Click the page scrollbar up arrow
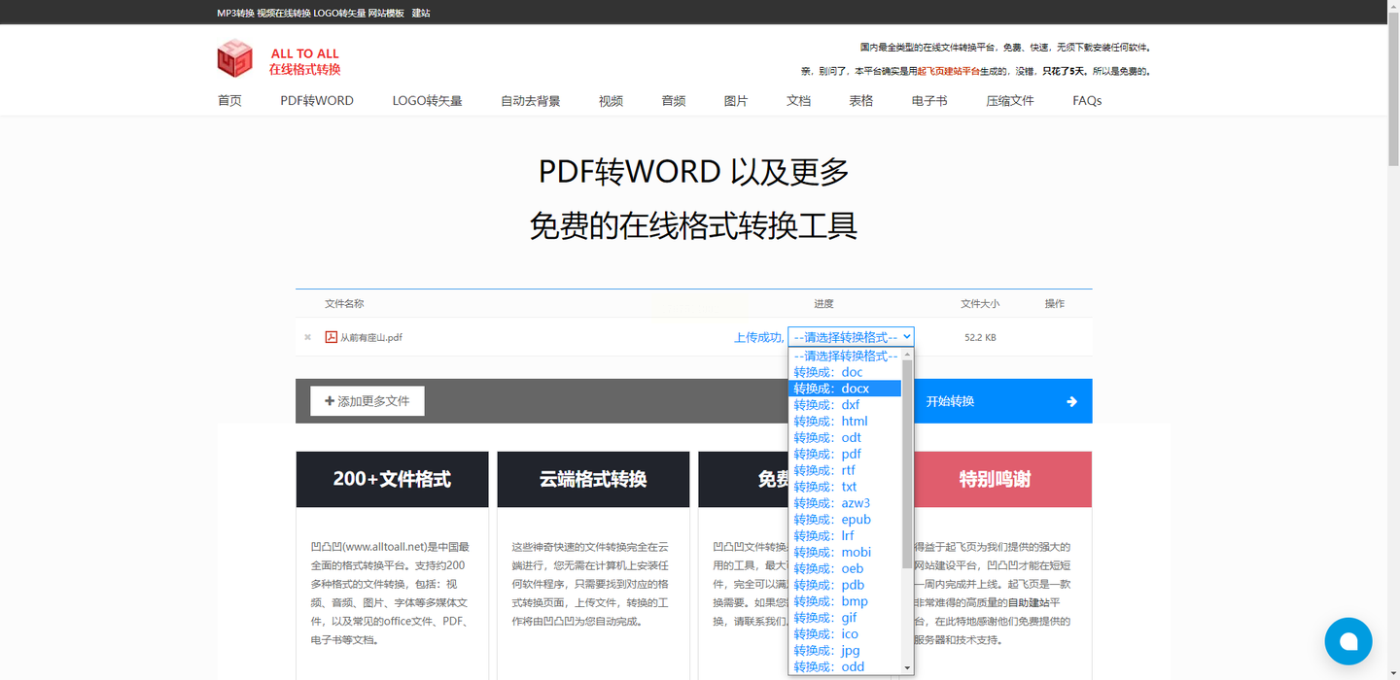Screen dimensions: 1400x680 click(x=1392, y=8)
